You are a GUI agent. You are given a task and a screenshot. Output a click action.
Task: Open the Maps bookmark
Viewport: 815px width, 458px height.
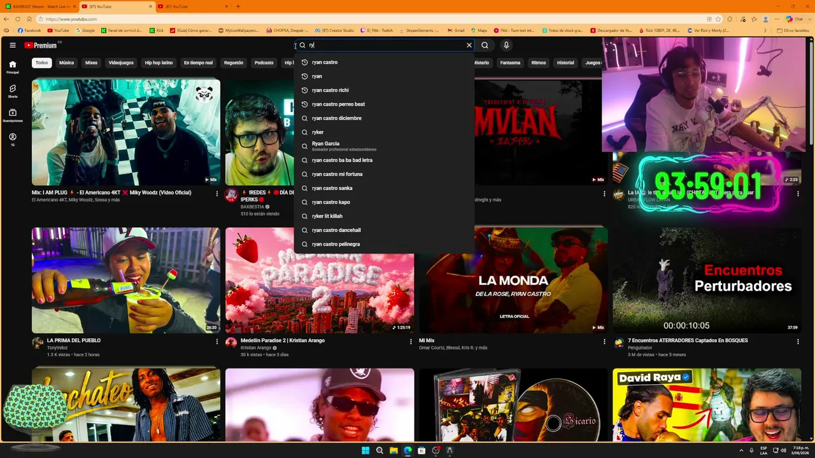tap(479, 31)
